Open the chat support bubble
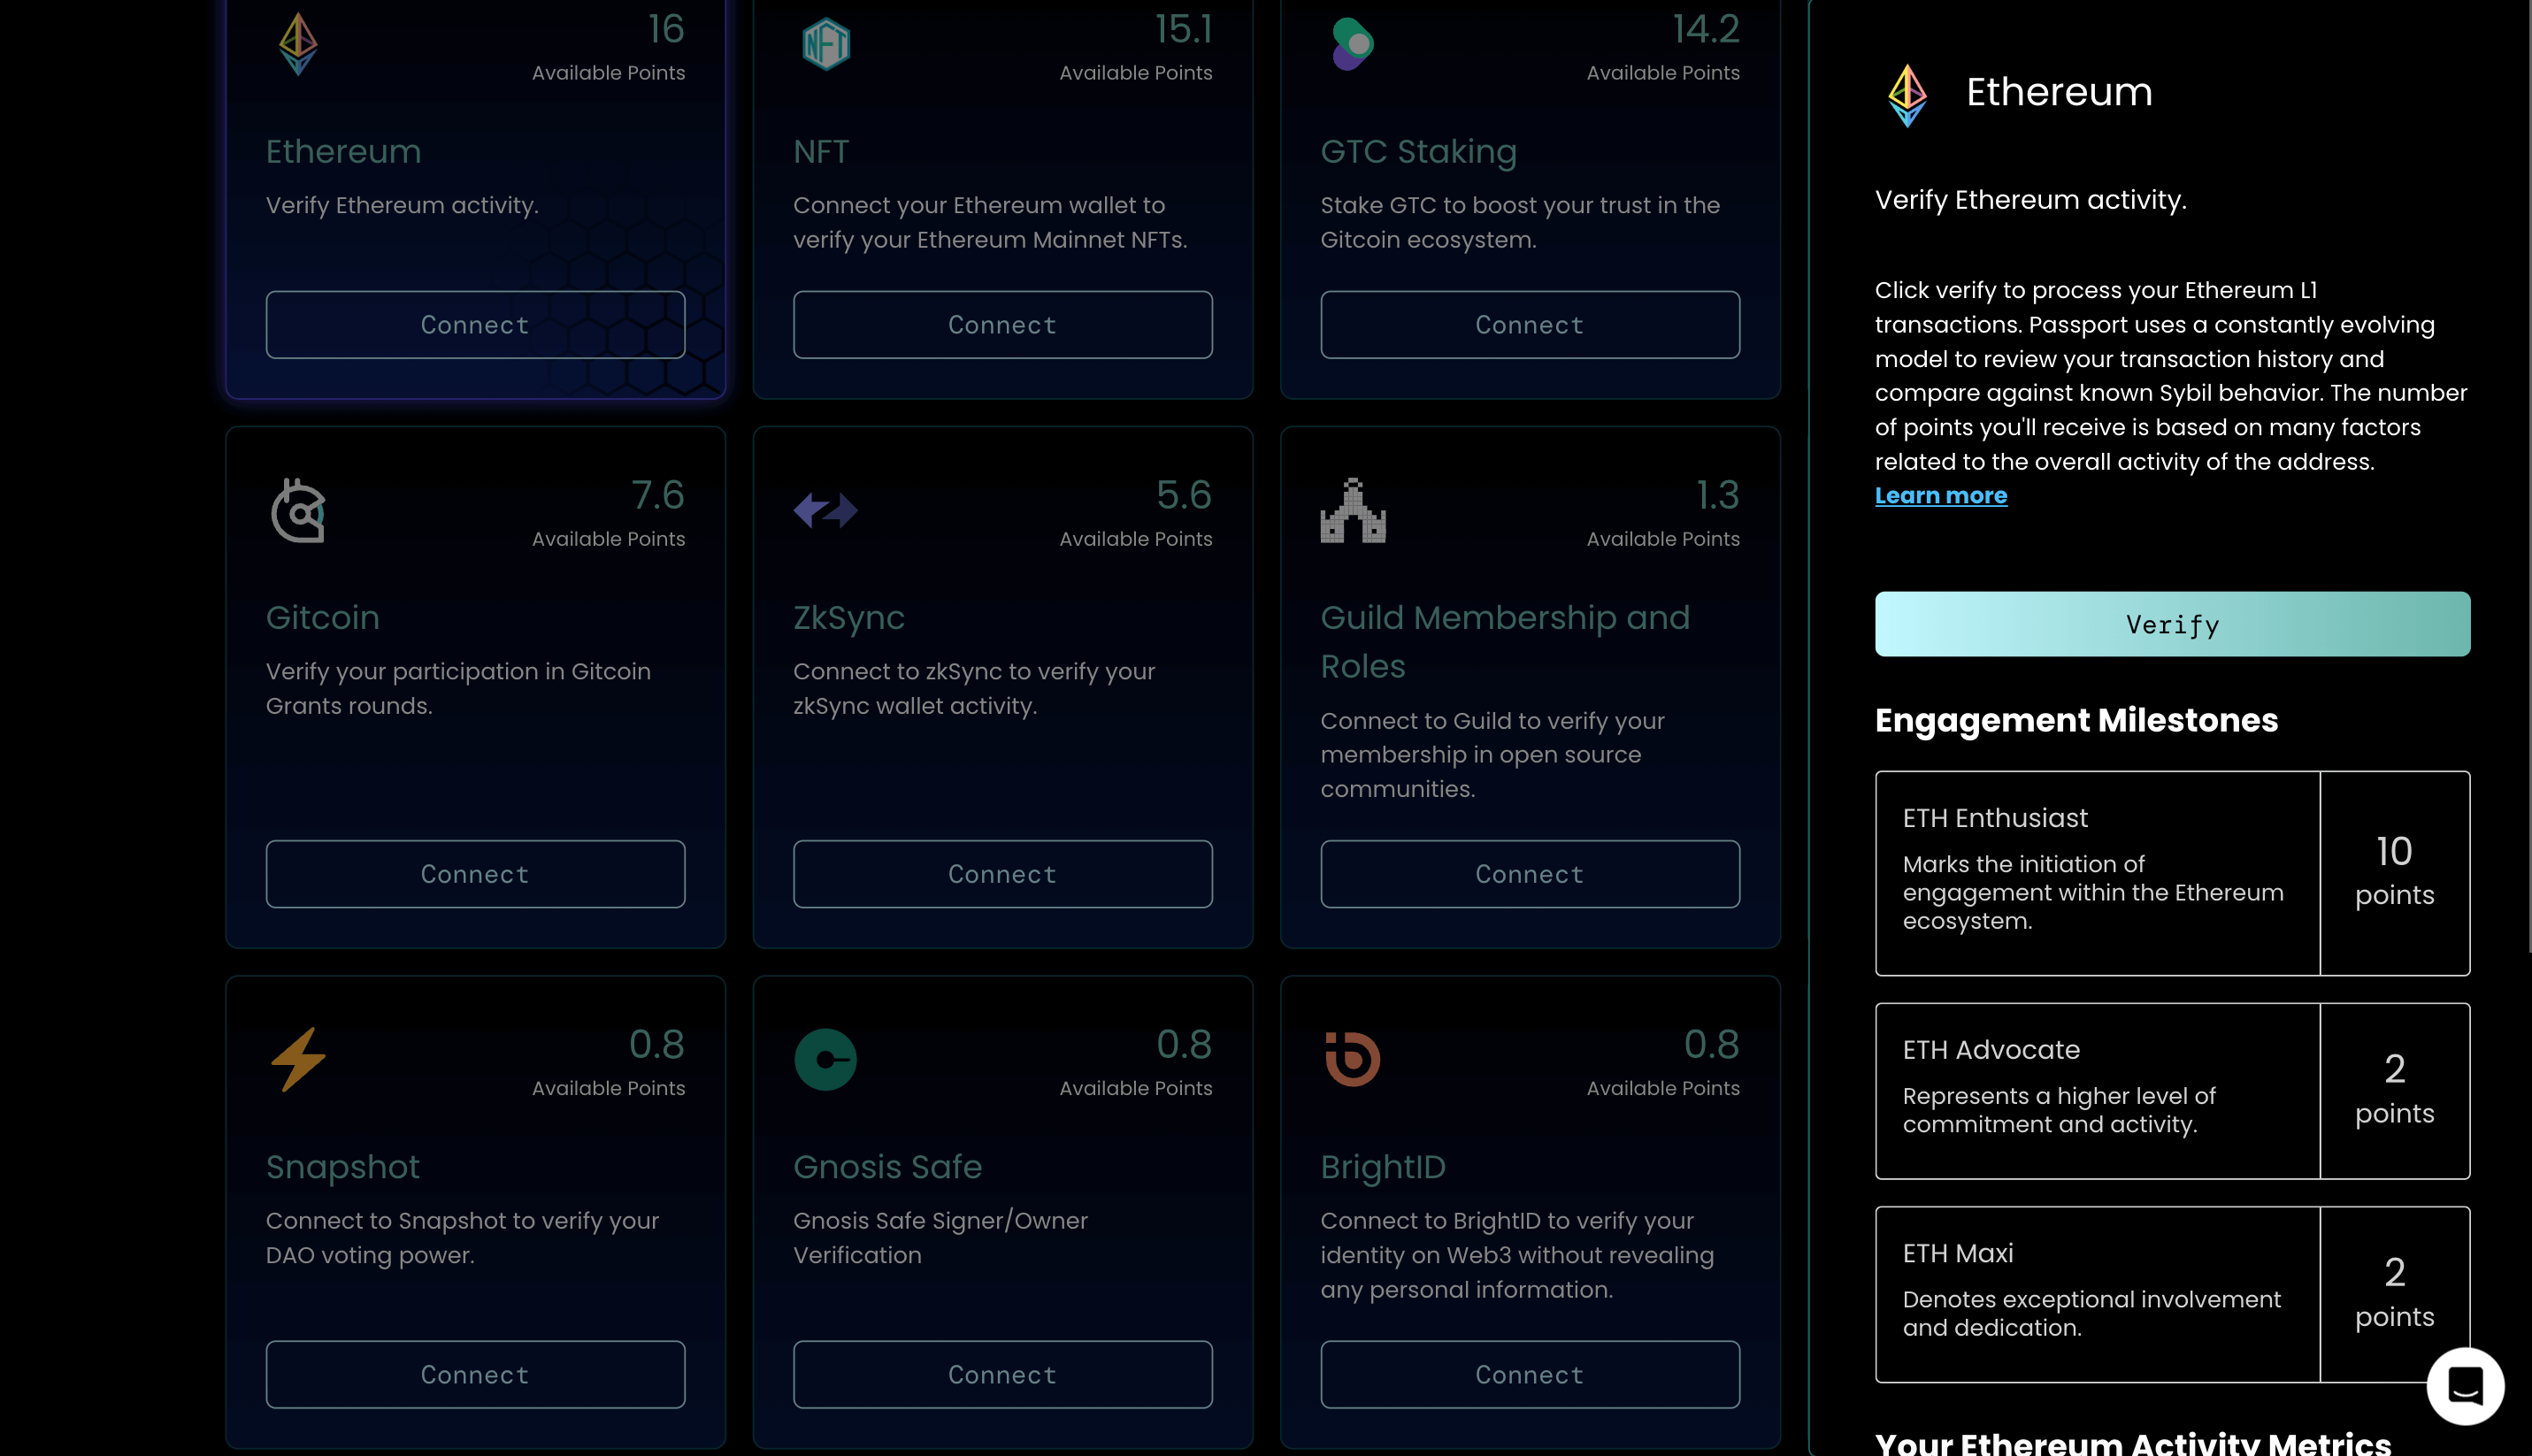The image size is (2532, 1456). (2465, 1386)
